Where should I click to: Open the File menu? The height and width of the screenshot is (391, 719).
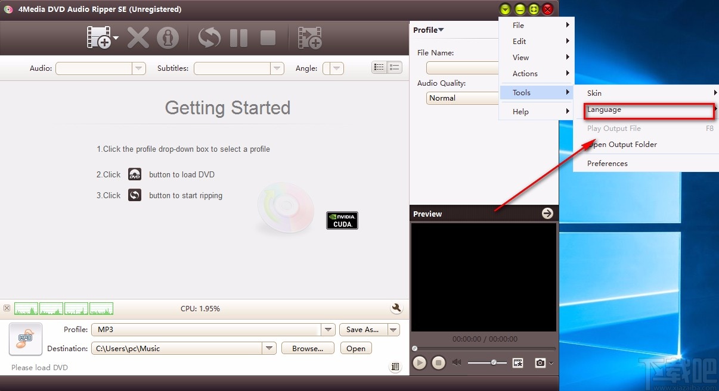pos(535,25)
